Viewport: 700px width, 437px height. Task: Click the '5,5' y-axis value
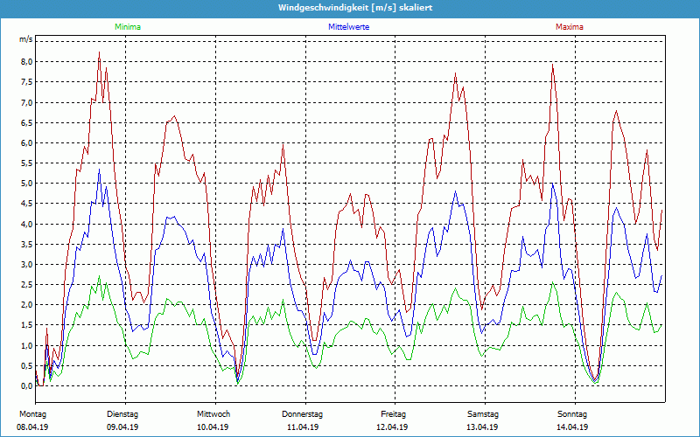click(x=27, y=163)
